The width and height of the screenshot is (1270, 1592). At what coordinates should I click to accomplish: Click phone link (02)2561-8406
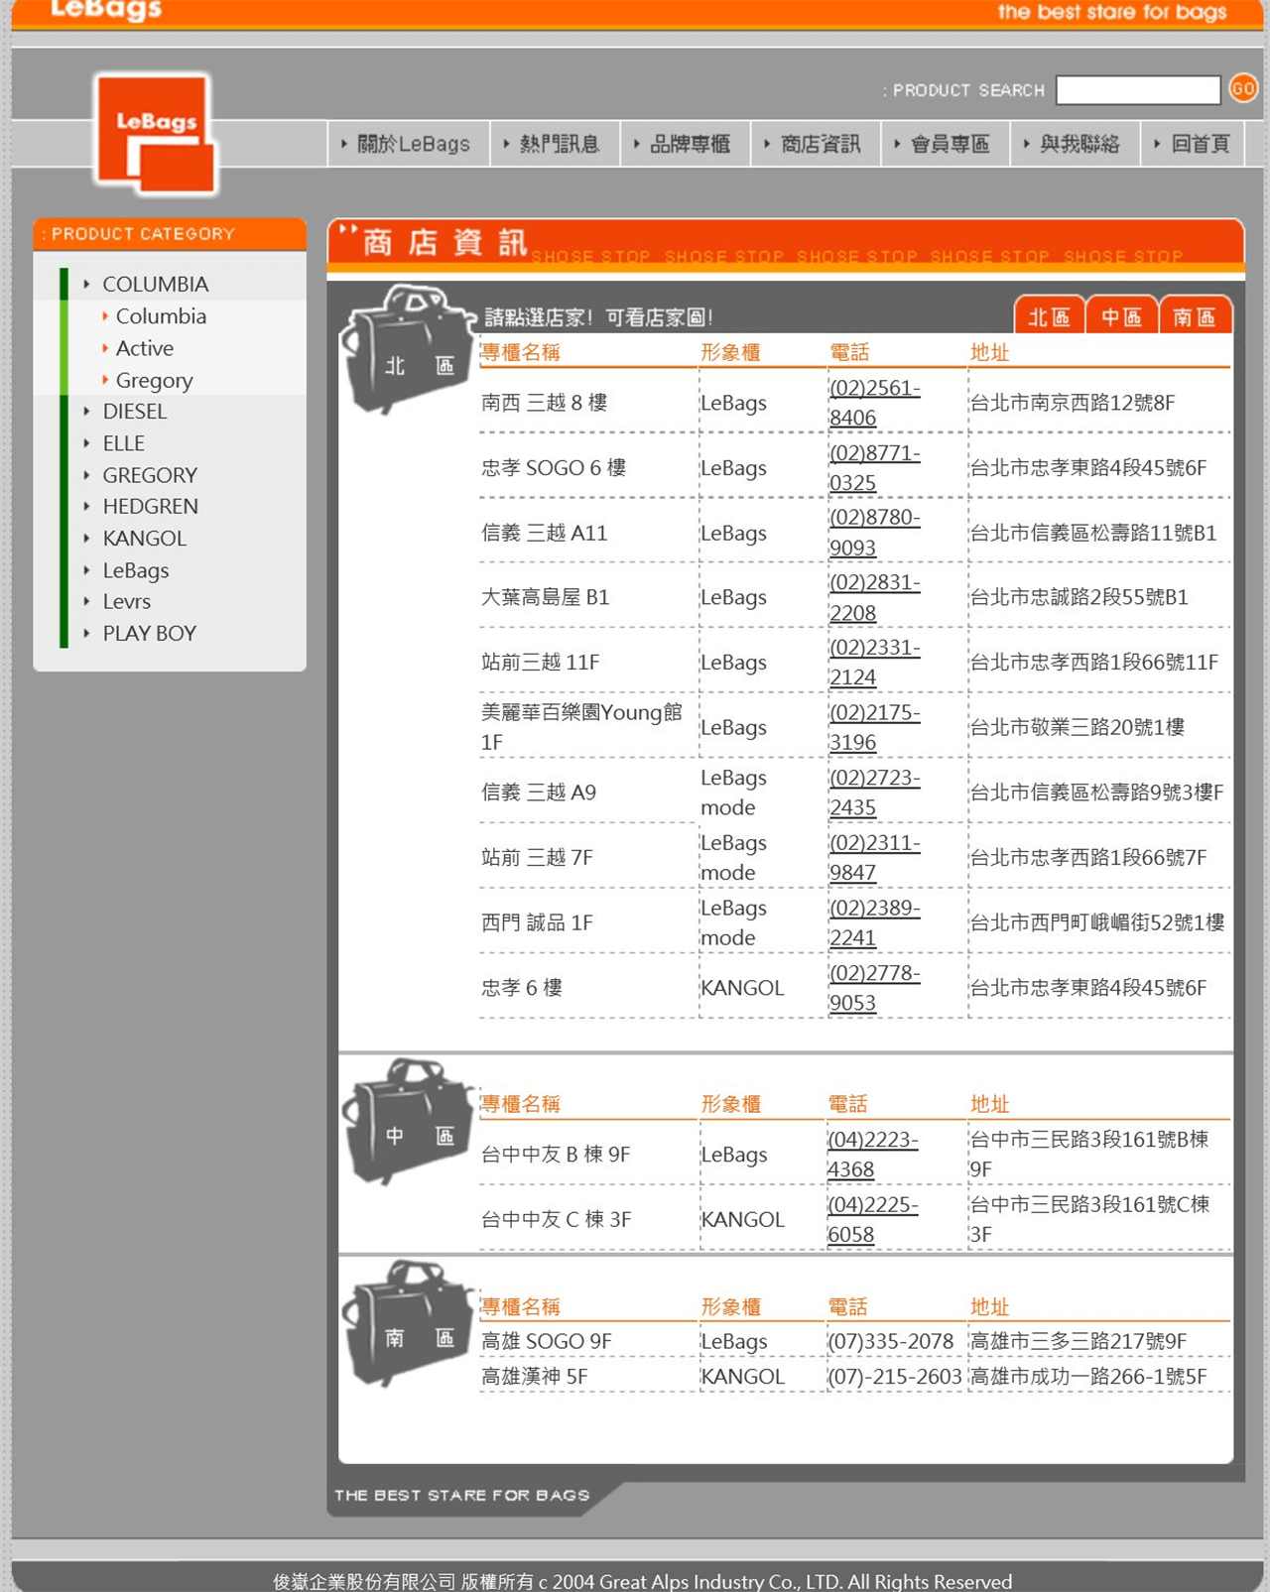[874, 403]
